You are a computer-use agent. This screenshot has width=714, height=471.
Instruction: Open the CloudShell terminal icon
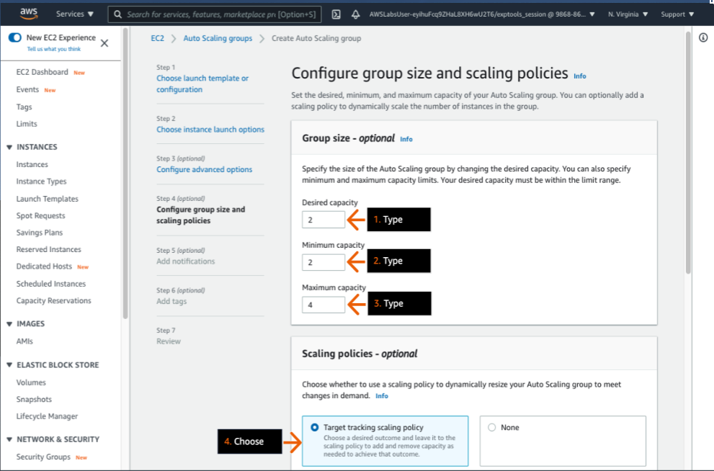tap(334, 13)
